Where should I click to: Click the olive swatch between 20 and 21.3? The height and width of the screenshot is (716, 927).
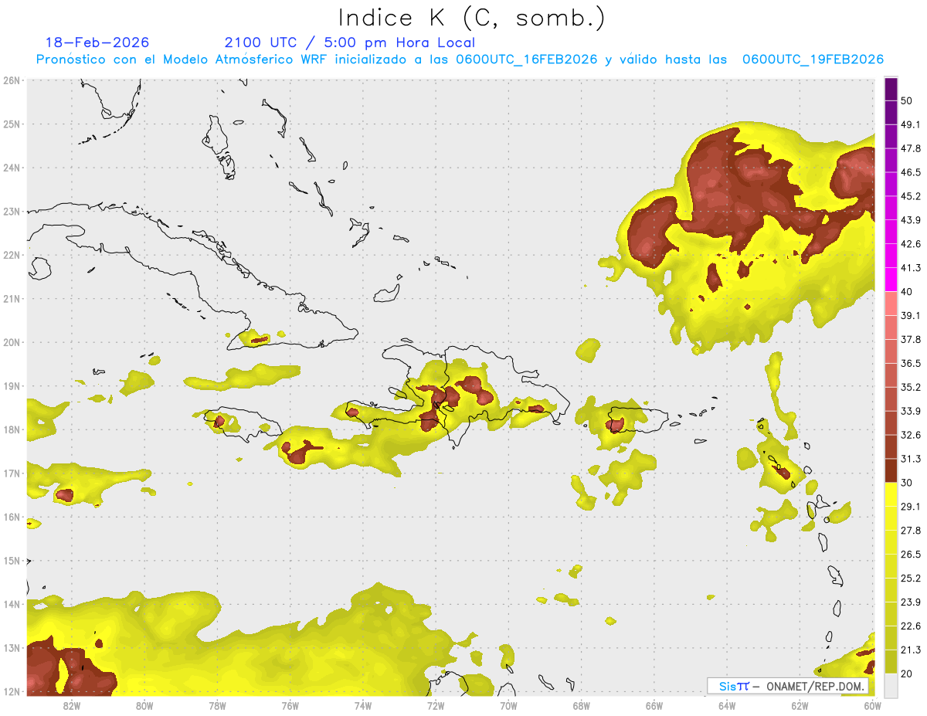pyautogui.click(x=891, y=662)
